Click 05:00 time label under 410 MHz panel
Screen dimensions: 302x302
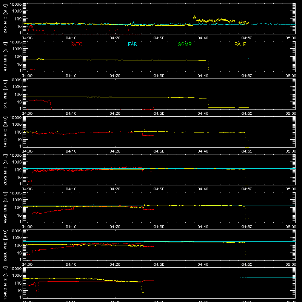click(x=291, y=76)
